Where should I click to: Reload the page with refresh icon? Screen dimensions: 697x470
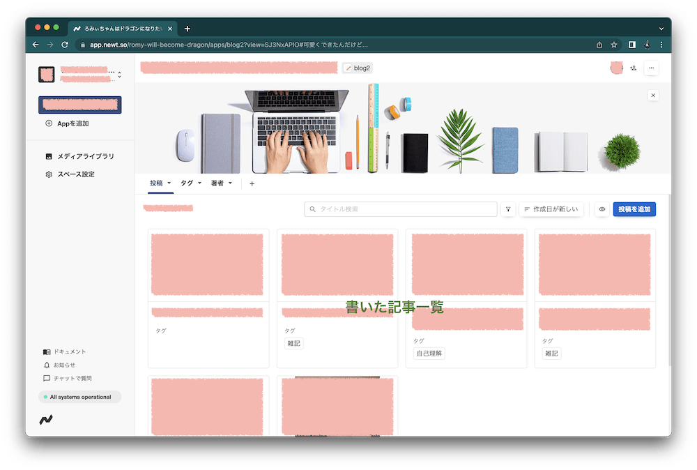click(65, 45)
